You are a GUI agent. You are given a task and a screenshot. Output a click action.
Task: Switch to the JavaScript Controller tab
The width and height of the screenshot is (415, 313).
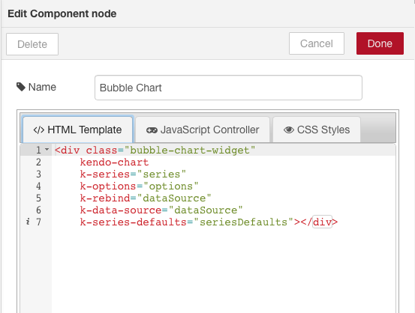click(x=203, y=130)
